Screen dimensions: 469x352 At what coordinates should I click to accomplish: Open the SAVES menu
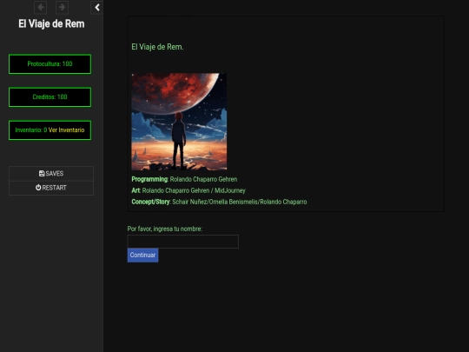tap(51, 174)
